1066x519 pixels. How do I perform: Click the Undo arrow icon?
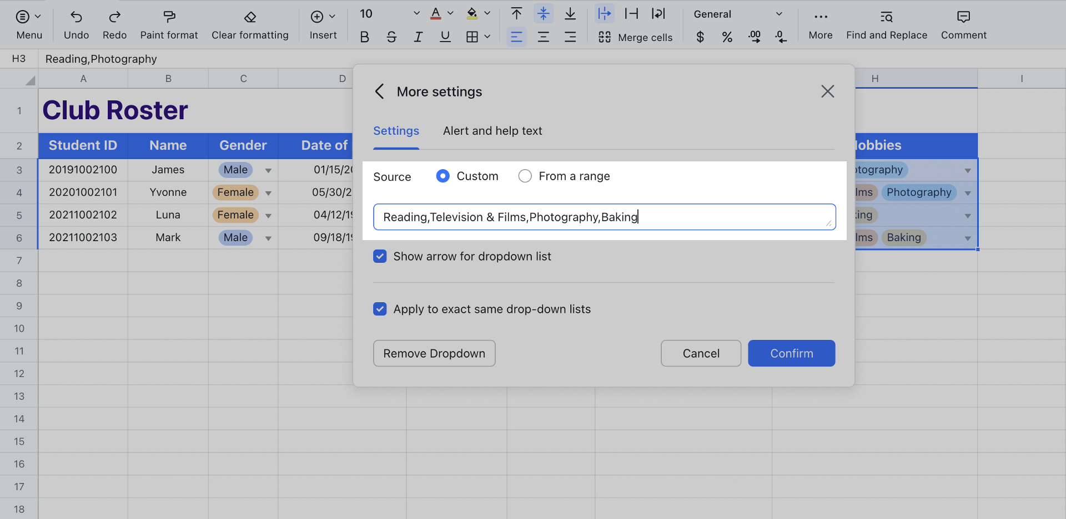click(x=76, y=17)
